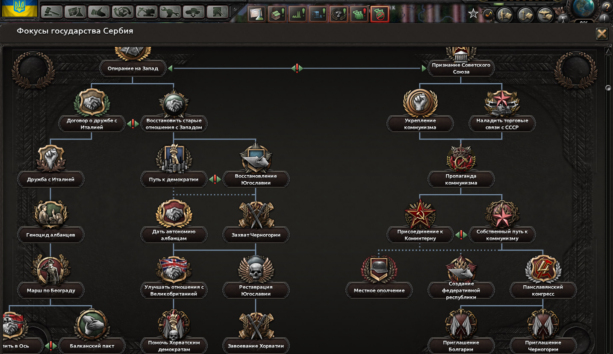Viewport: 613px width, 354px height.
Task: Open the air ledger plane icon
Action: click(x=545, y=15)
